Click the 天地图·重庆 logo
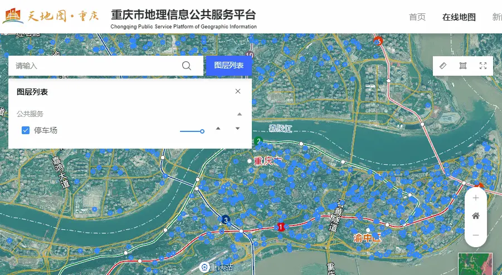Screen dimensions: 502x275 [51, 16]
